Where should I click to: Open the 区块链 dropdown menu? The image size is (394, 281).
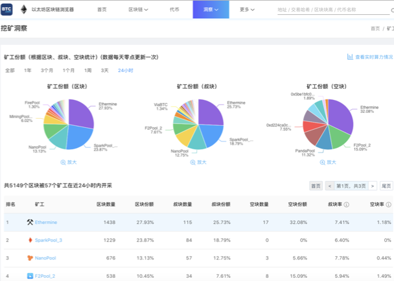coord(138,10)
